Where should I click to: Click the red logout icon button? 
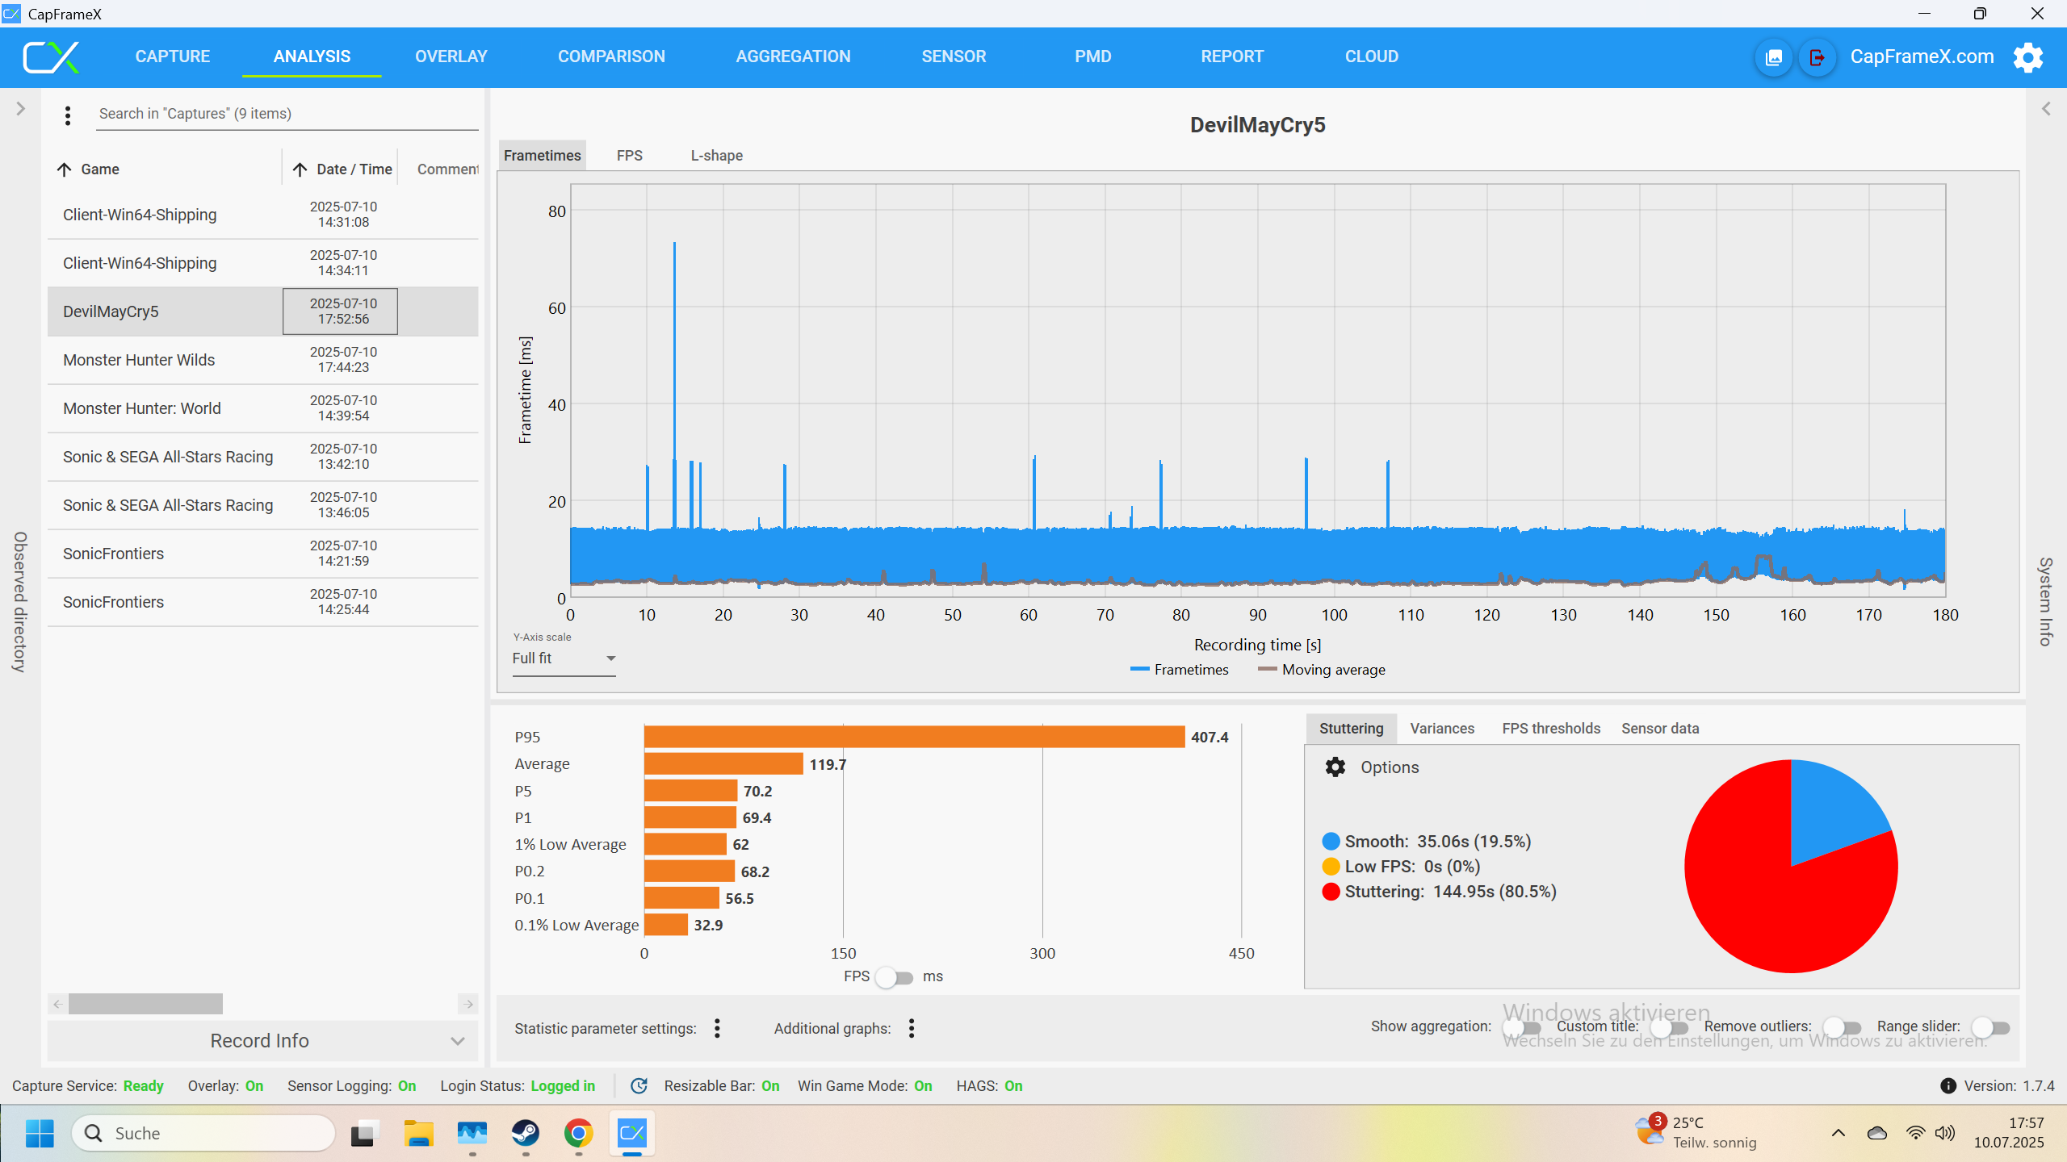pyautogui.click(x=1817, y=57)
